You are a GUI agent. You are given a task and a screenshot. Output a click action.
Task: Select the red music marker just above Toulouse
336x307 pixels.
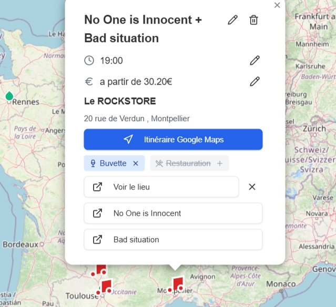pos(105,287)
